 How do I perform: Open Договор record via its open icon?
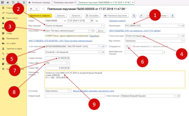tap(103, 52)
